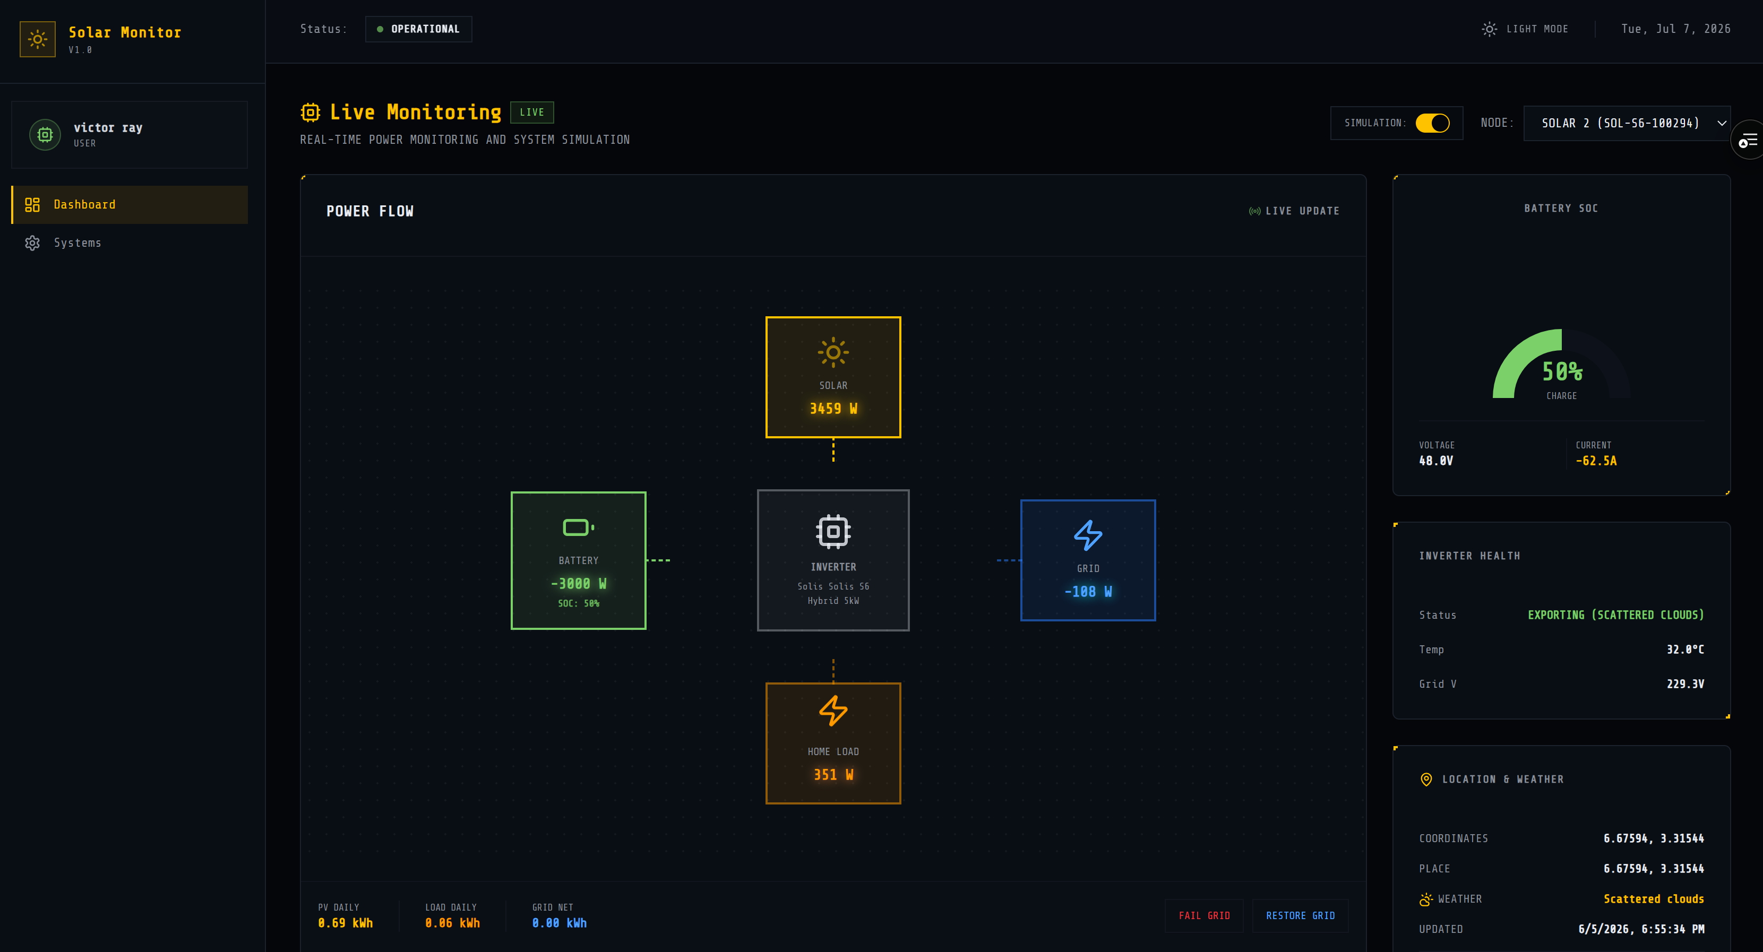The image size is (1763, 952).
Task: Click the Live Monitoring chip icon
Action: point(311,112)
